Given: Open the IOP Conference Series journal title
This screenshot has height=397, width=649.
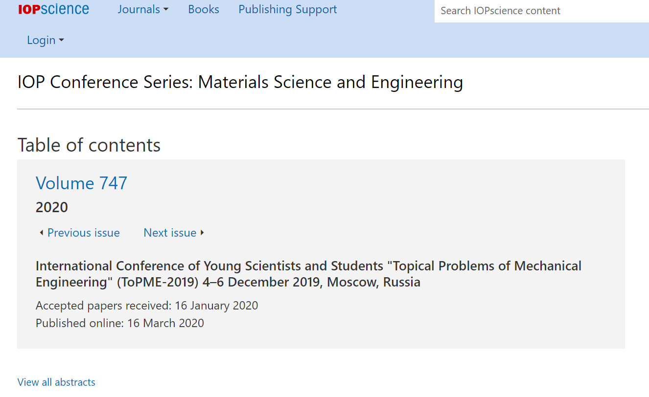Looking at the screenshot, I should (240, 82).
